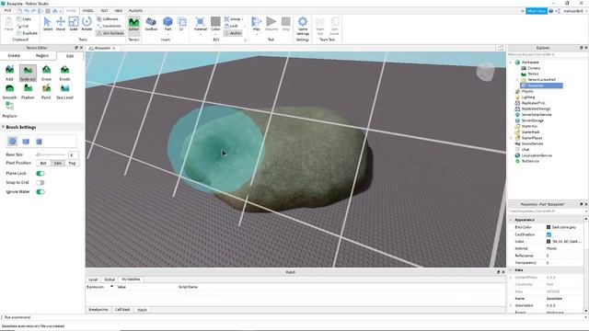Activate the Smooth terrain tool
Screen dimensions: 589x331
(x=9, y=91)
